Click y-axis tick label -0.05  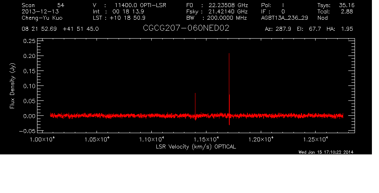[27, 131]
